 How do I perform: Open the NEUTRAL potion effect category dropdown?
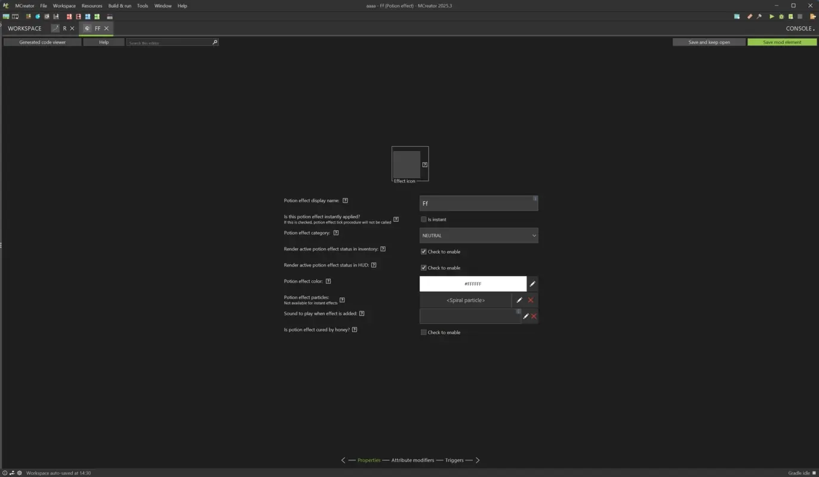[x=478, y=235]
